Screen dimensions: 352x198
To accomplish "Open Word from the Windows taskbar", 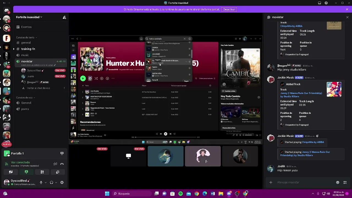I will pos(213,194).
